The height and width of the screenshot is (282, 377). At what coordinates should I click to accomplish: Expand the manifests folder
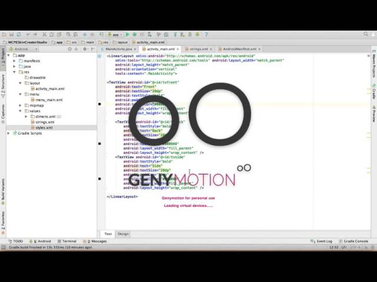coord(14,61)
